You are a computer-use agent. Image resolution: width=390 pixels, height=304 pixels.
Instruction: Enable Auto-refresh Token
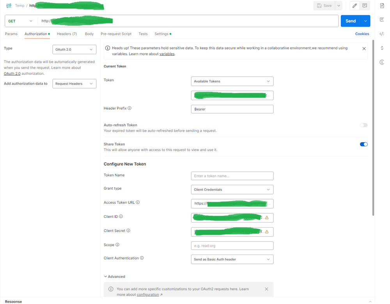363,125
